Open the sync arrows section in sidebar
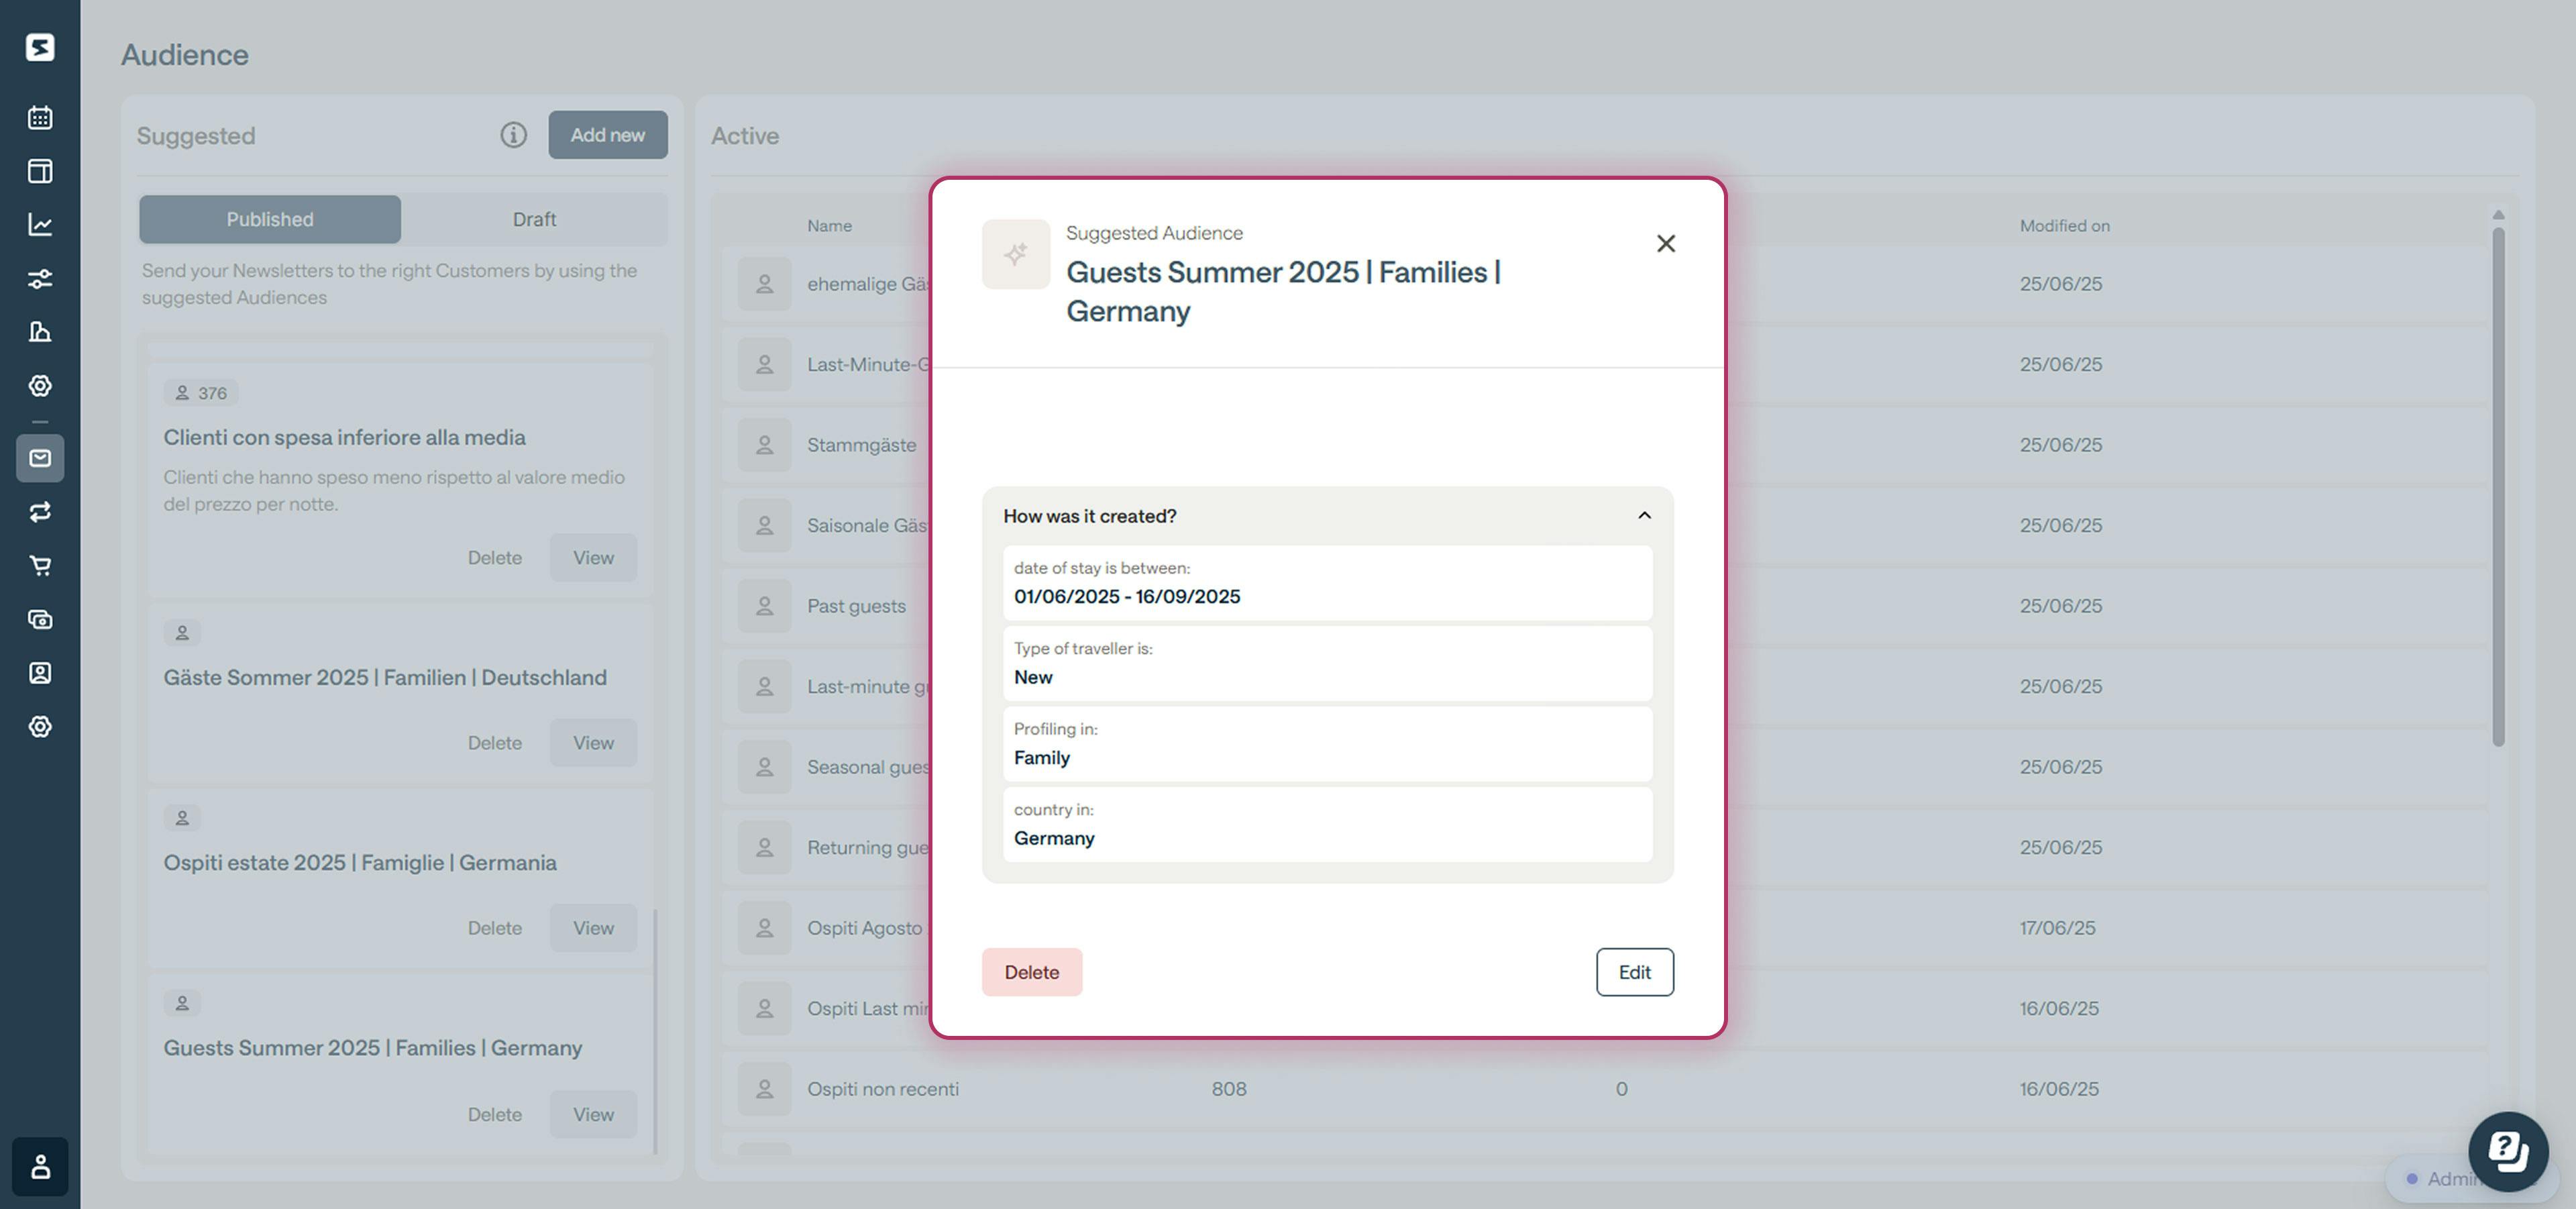2576x1209 pixels. [40, 512]
